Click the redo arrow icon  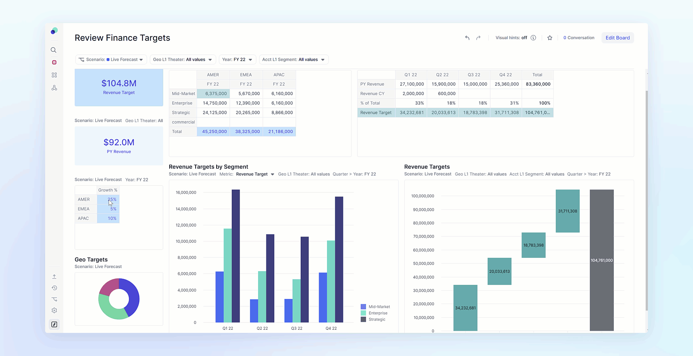pos(478,38)
